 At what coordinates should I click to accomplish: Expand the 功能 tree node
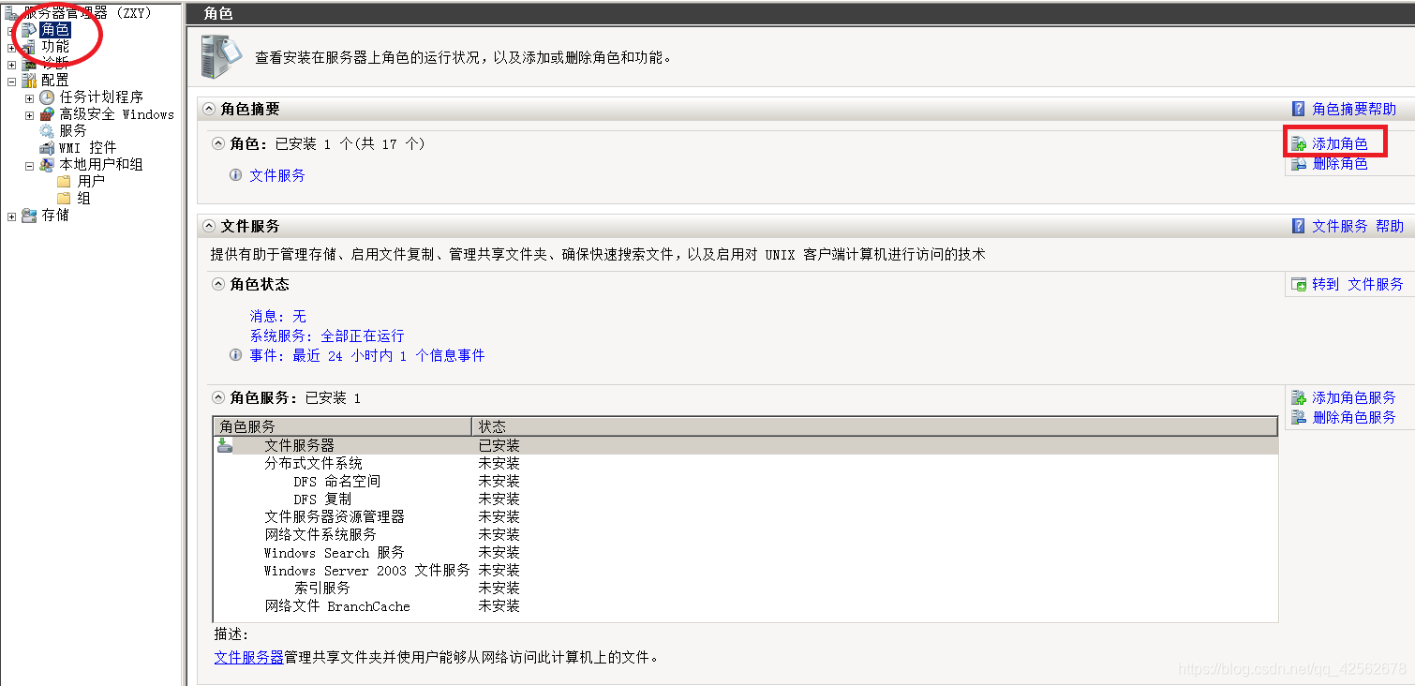[11, 48]
